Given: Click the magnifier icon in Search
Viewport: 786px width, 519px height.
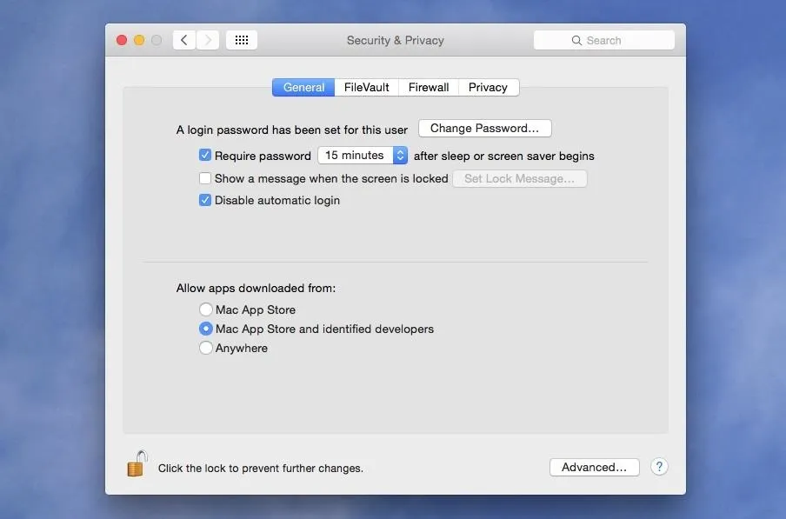Looking at the screenshot, I should (x=576, y=41).
